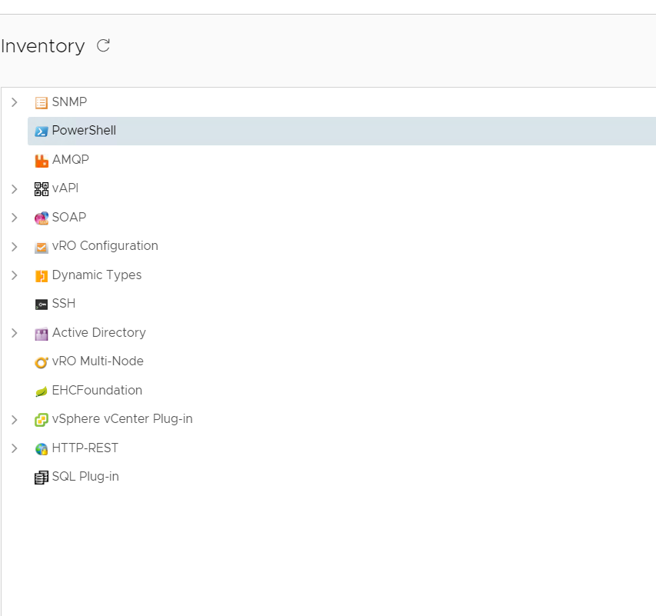Viewport: 656px width, 616px height.
Task: Select the AMQP plug-in icon
Action: coord(41,159)
